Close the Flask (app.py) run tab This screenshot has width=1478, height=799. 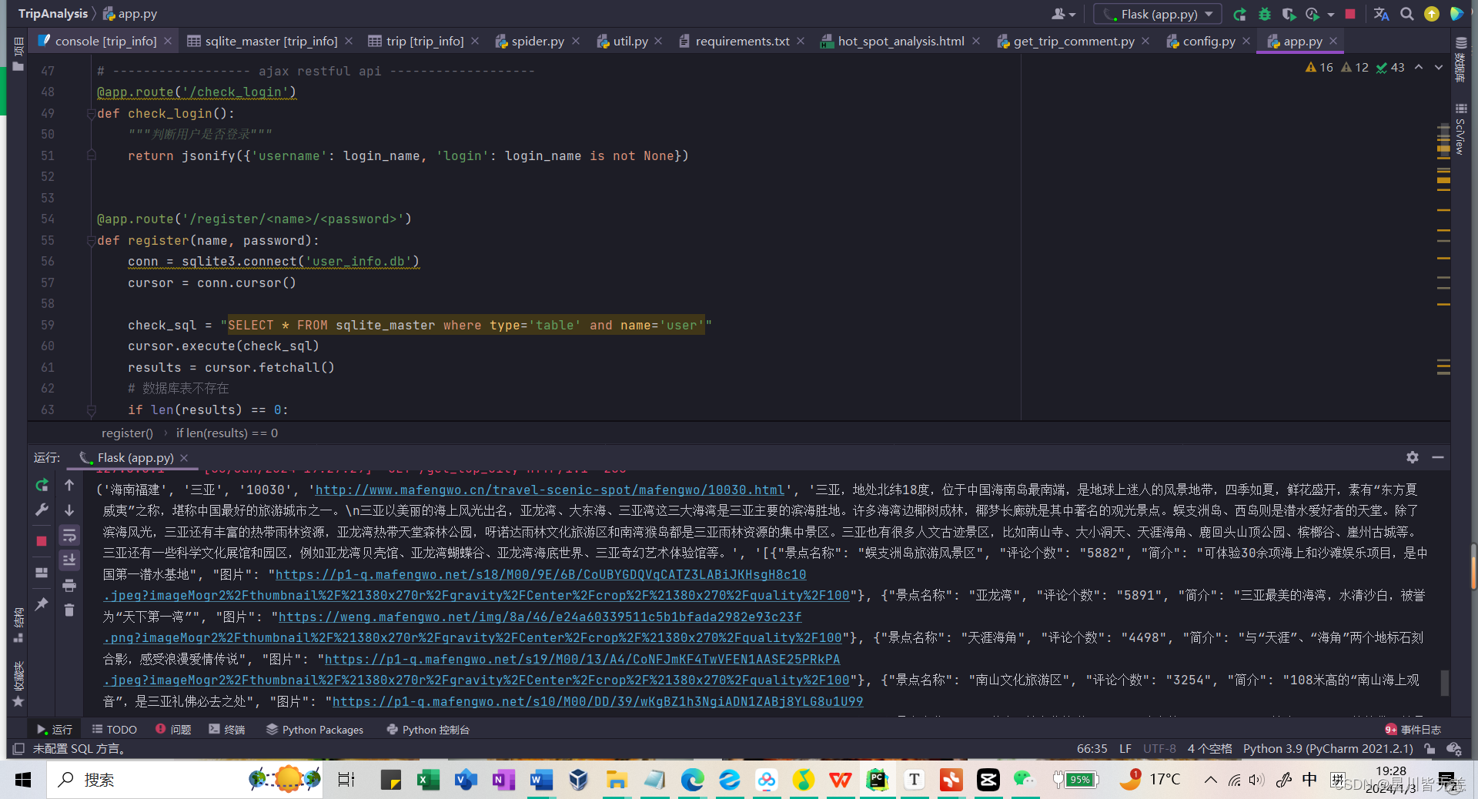[184, 458]
